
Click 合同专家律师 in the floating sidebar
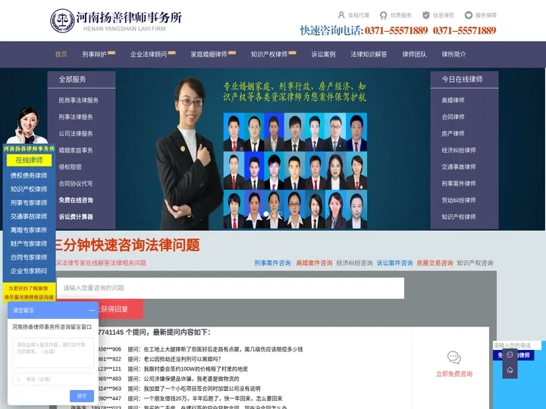(29, 258)
